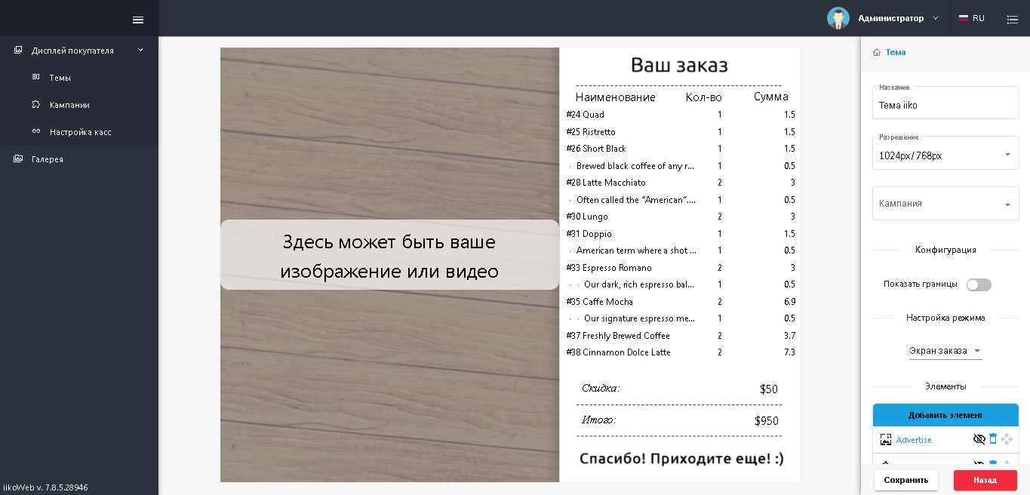Click the move handle icon for Advertise element
The image size is (1030, 495).
(x=1007, y=439)
